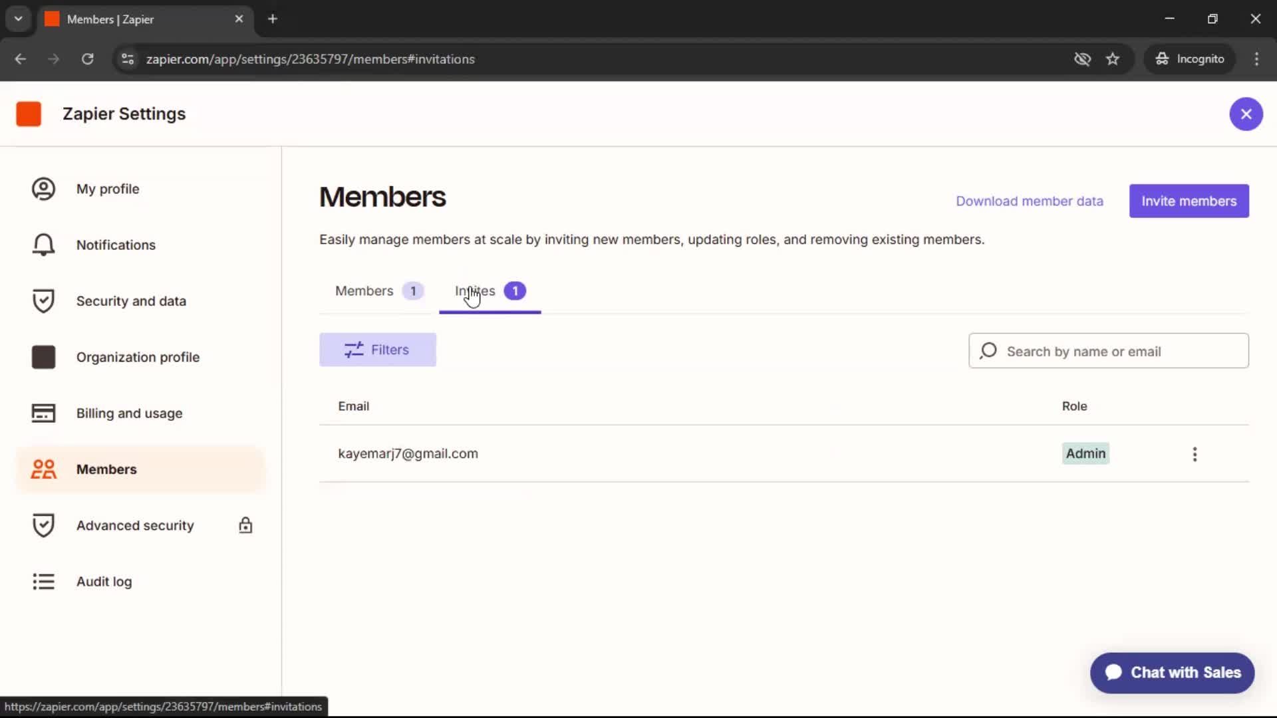Download member data link

coord(1029,201)
